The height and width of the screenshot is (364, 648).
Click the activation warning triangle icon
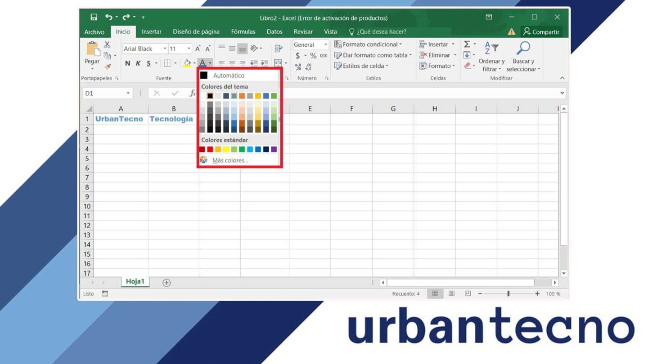tap(512, 32)
